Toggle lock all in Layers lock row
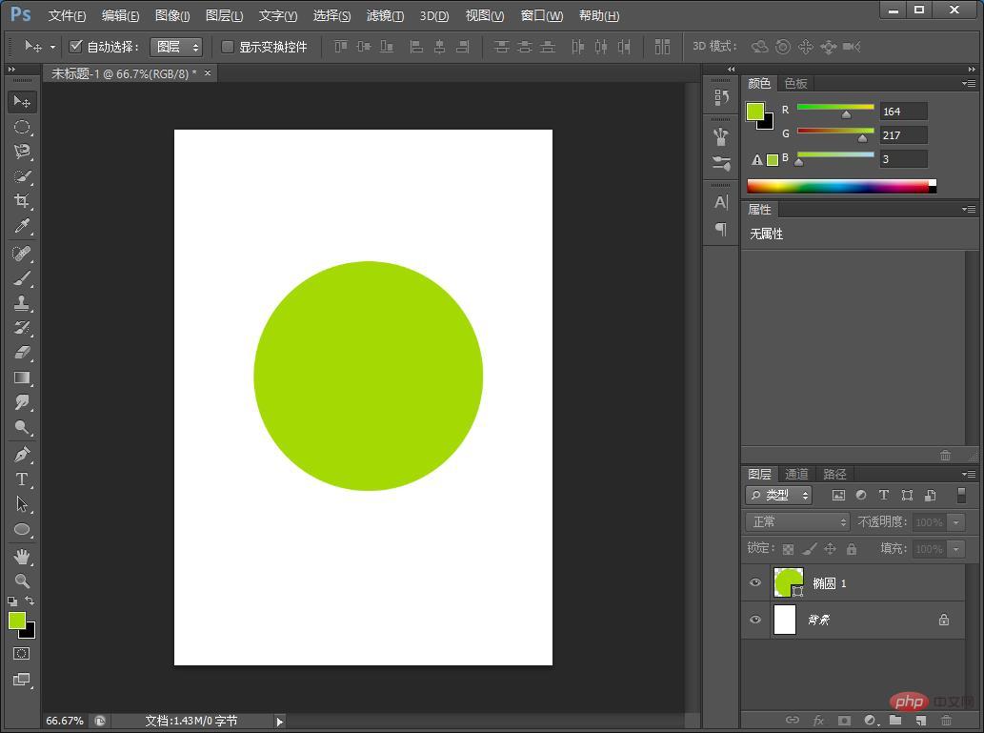This screenshot has width=984, height=733. pos(852,550)
